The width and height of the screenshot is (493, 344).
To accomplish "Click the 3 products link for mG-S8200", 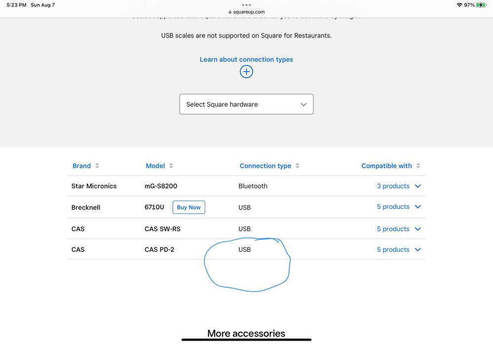I will pyautogui.click(x=393, y=186).
